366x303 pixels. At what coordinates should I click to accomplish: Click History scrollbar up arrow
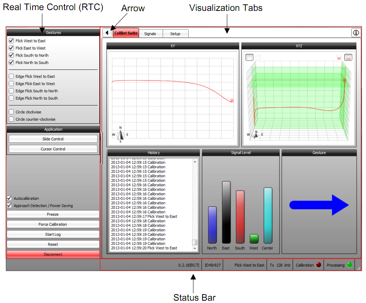[195, 161]
